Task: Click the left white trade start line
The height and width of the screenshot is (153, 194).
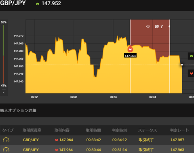Action: [130, 56]
